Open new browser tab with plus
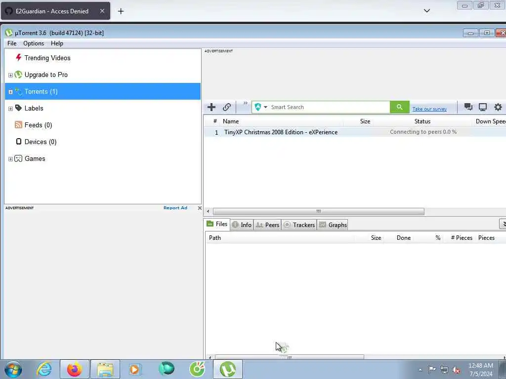 [121, 11]
